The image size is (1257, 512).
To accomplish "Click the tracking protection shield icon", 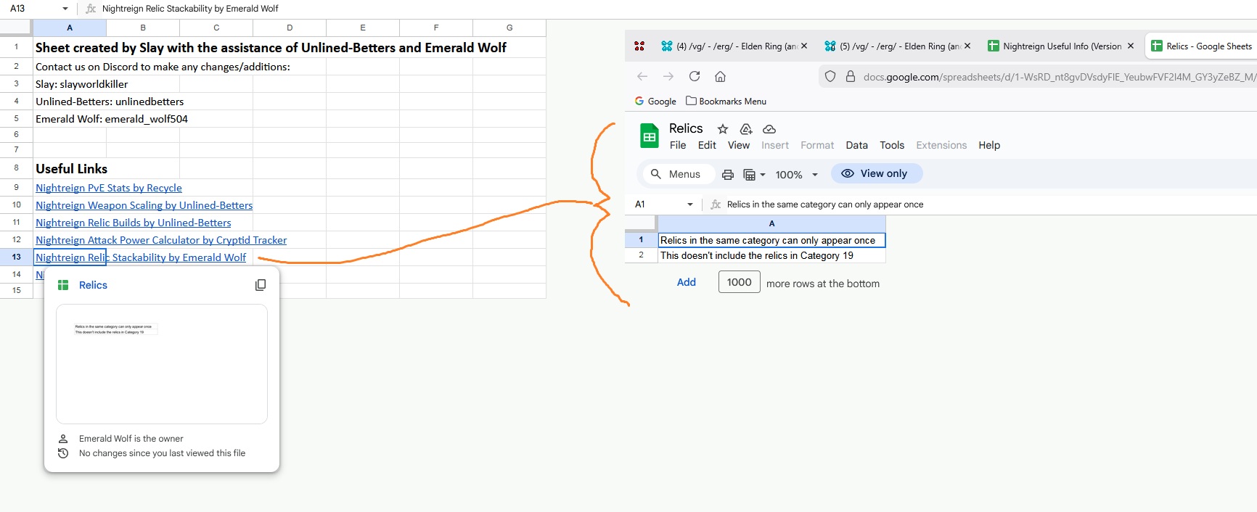I will (x=830, y=76).
